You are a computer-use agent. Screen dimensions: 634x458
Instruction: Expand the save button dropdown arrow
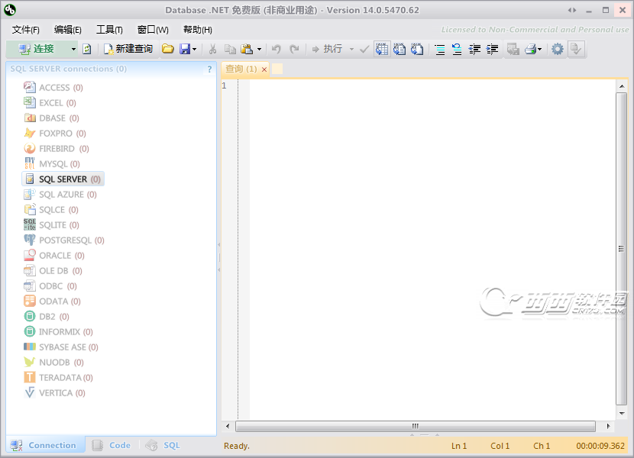point(195,49)
